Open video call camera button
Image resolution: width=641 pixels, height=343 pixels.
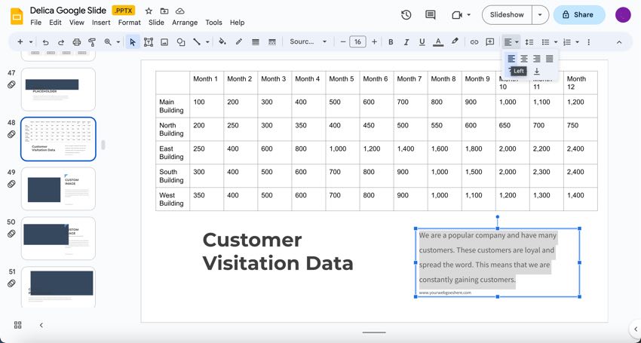[457, 15]
